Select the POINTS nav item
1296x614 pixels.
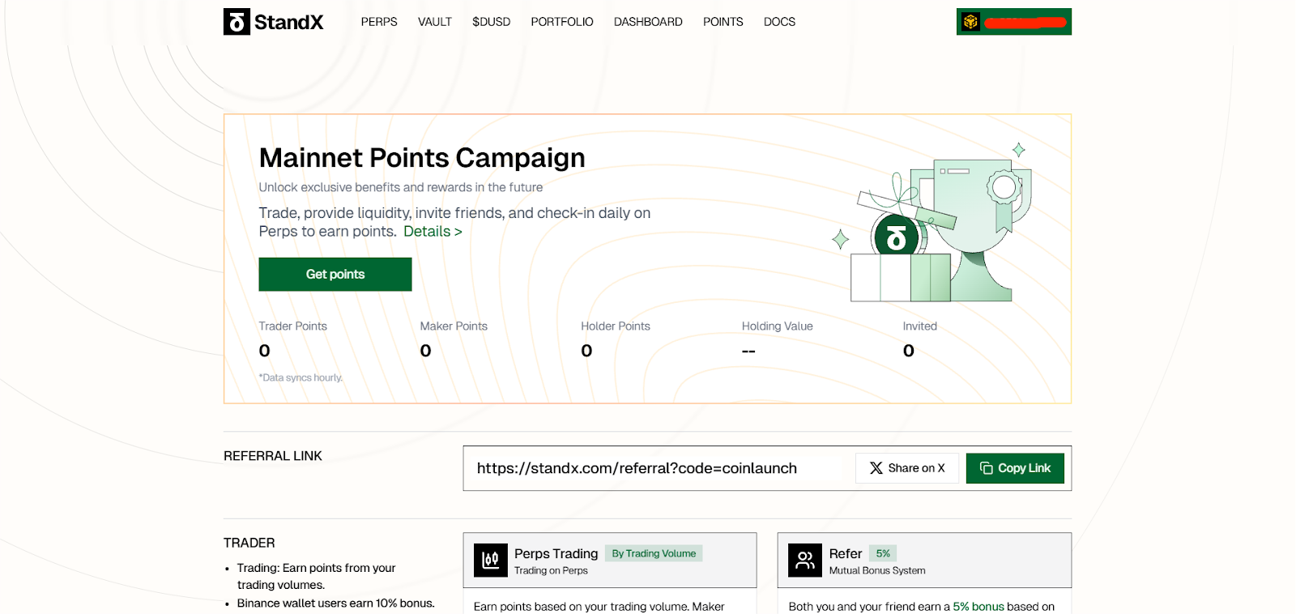pyautogui.click(x=723, y=22)
